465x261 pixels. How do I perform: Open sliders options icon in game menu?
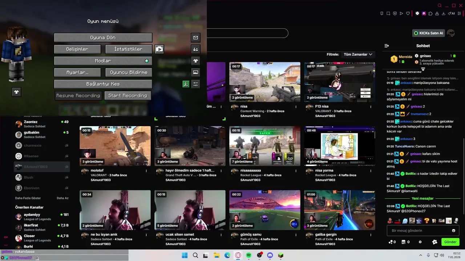pyautogui.click(x=195, y=84)
